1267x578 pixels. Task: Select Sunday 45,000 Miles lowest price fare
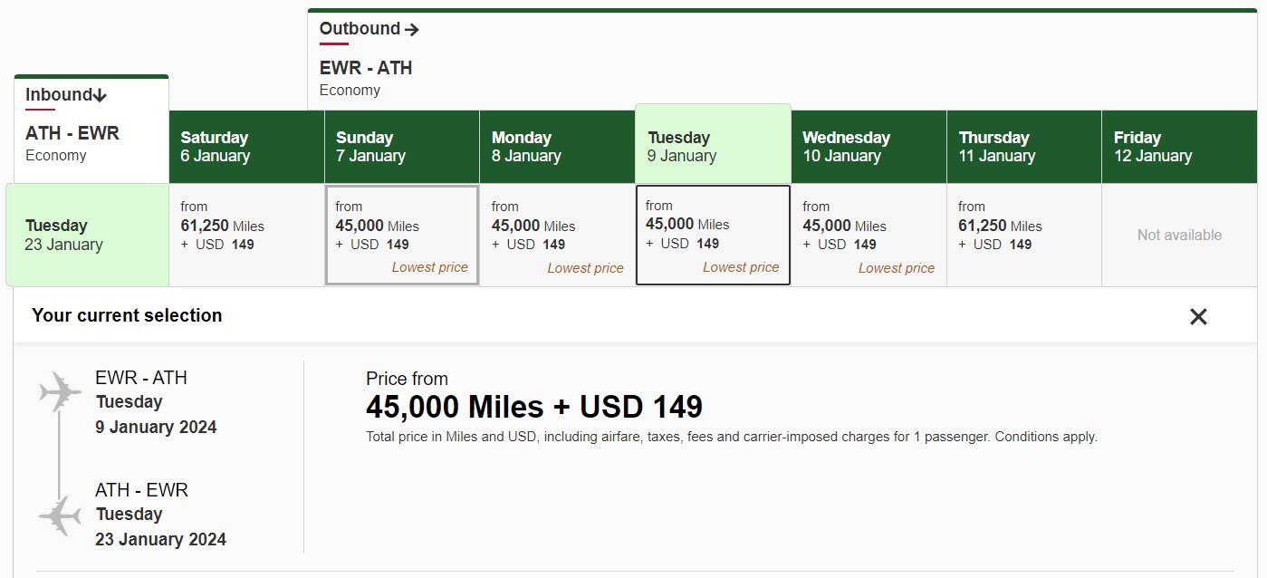point(402,236)
